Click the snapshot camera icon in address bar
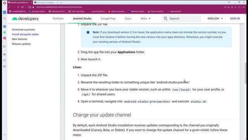 click(x=229, y=7)
